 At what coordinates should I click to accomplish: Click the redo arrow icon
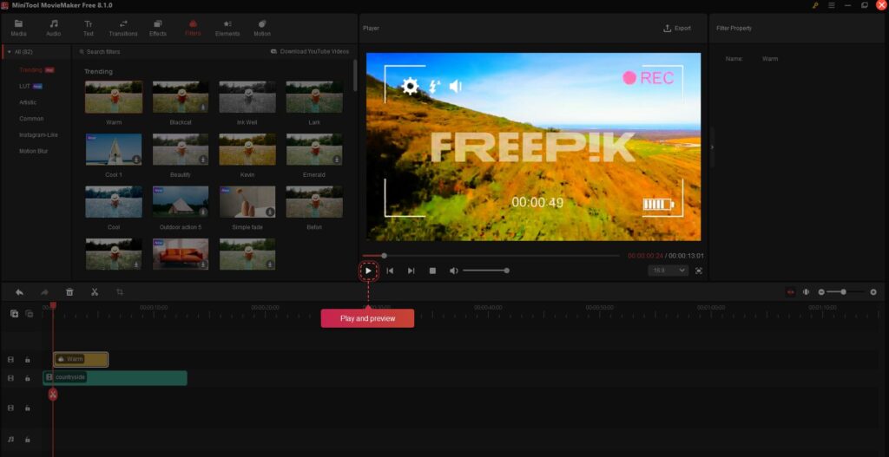(x=44, y=292)
